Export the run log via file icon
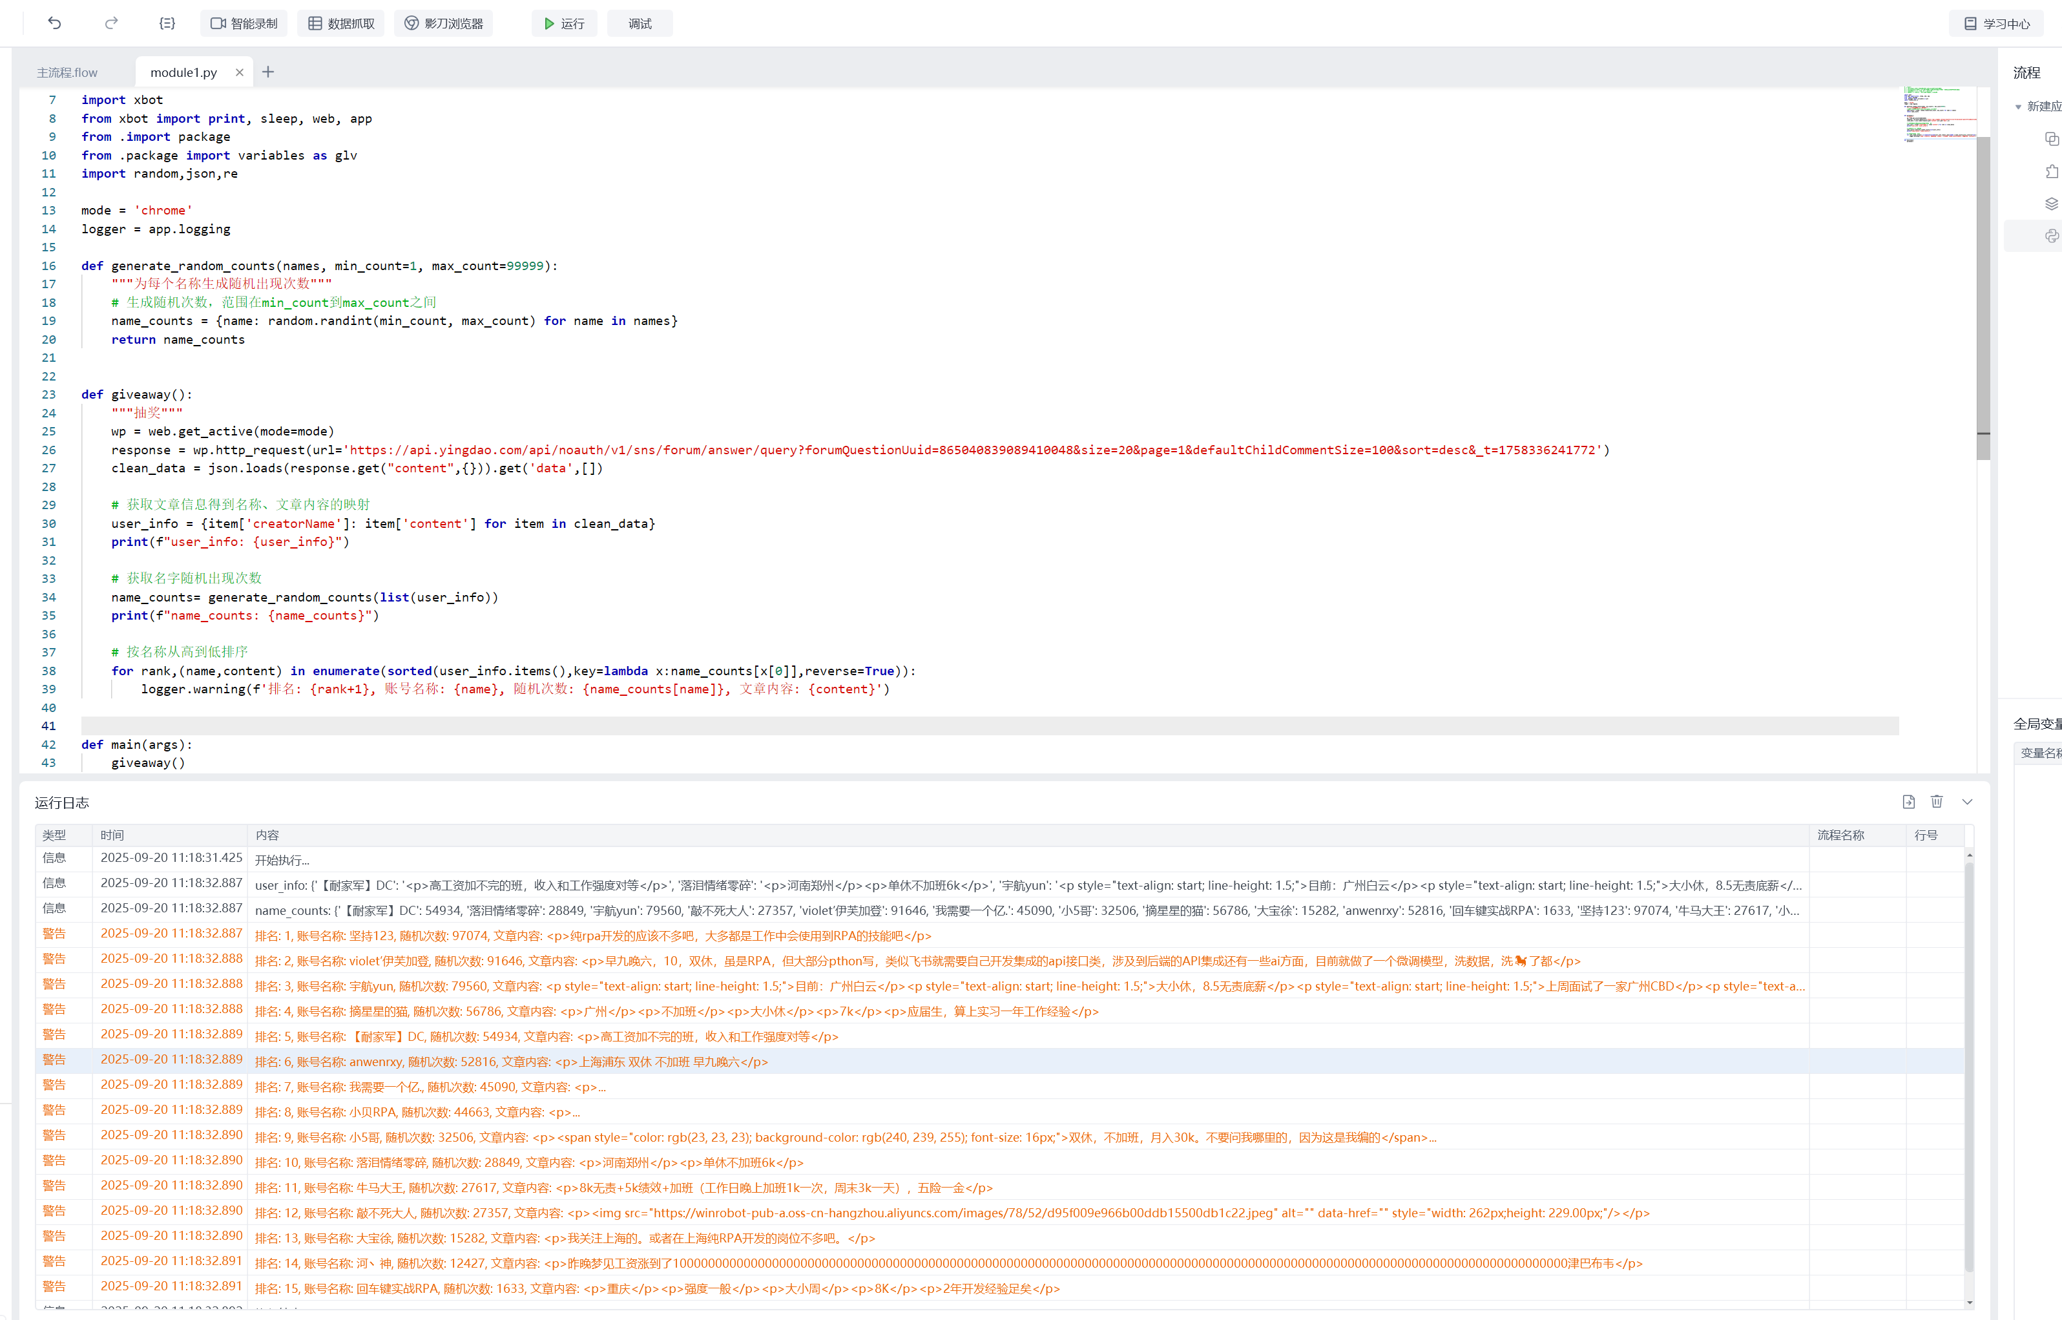The image size is (2062, 1320). [1908, 801]
